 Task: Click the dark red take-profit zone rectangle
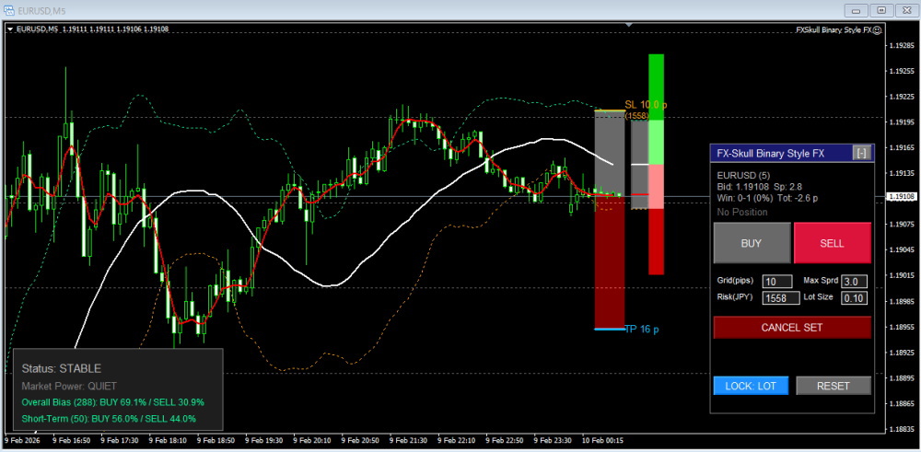(609, 267)
